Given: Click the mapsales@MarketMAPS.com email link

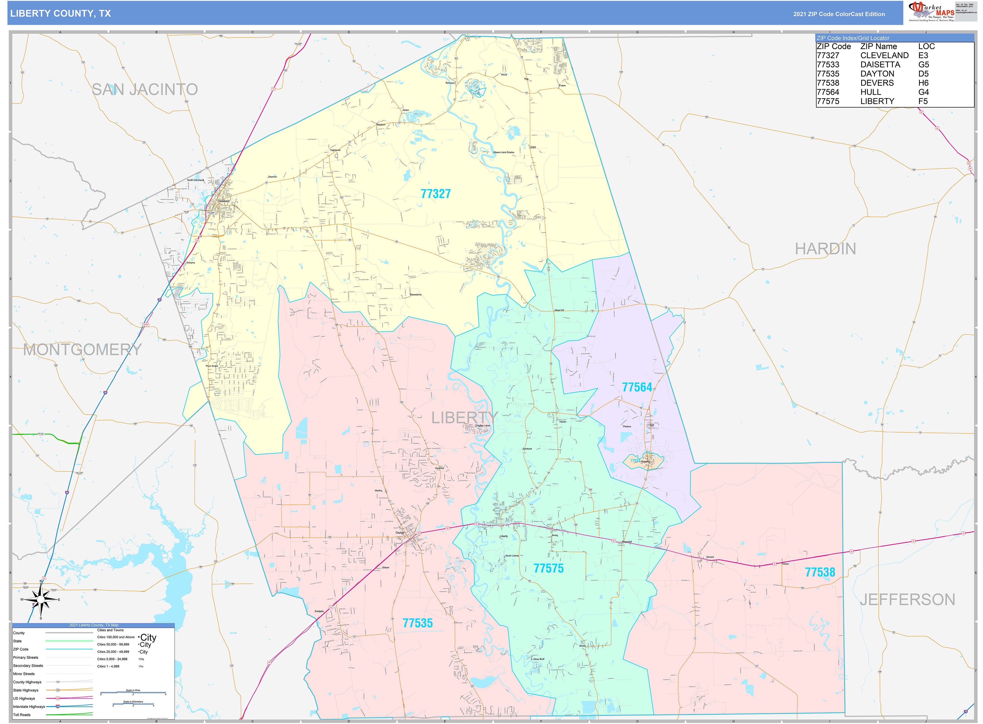Looking at the screenshot, I should [966, 13].
